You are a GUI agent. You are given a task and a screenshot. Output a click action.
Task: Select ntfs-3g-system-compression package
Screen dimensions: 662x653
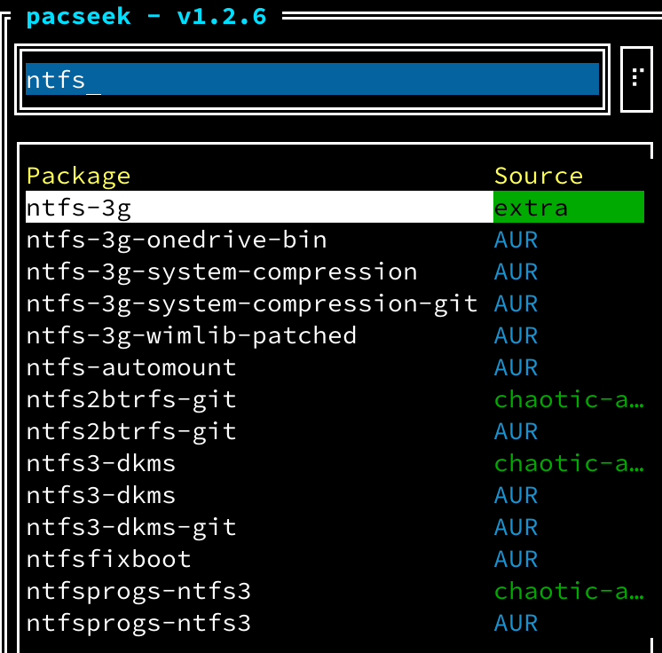tap(222, 271)
